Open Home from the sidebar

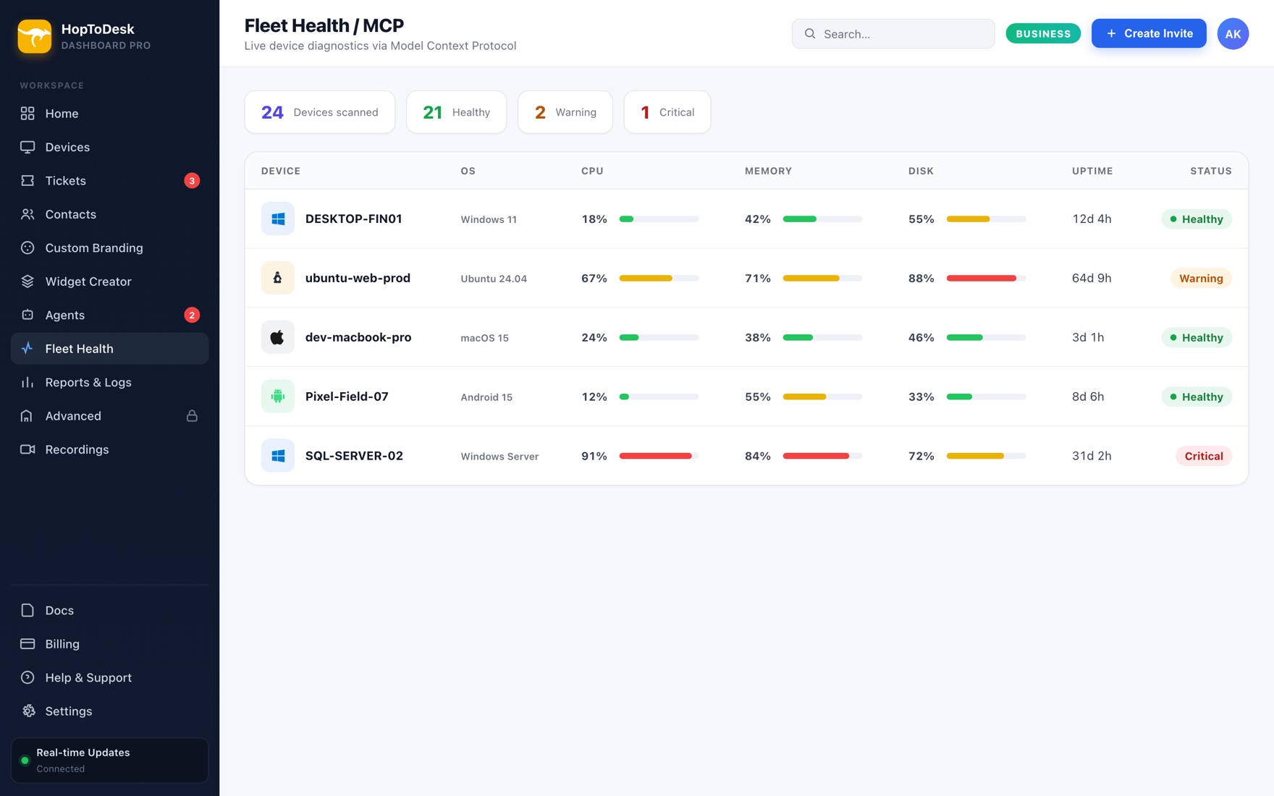tap(109, 114)
